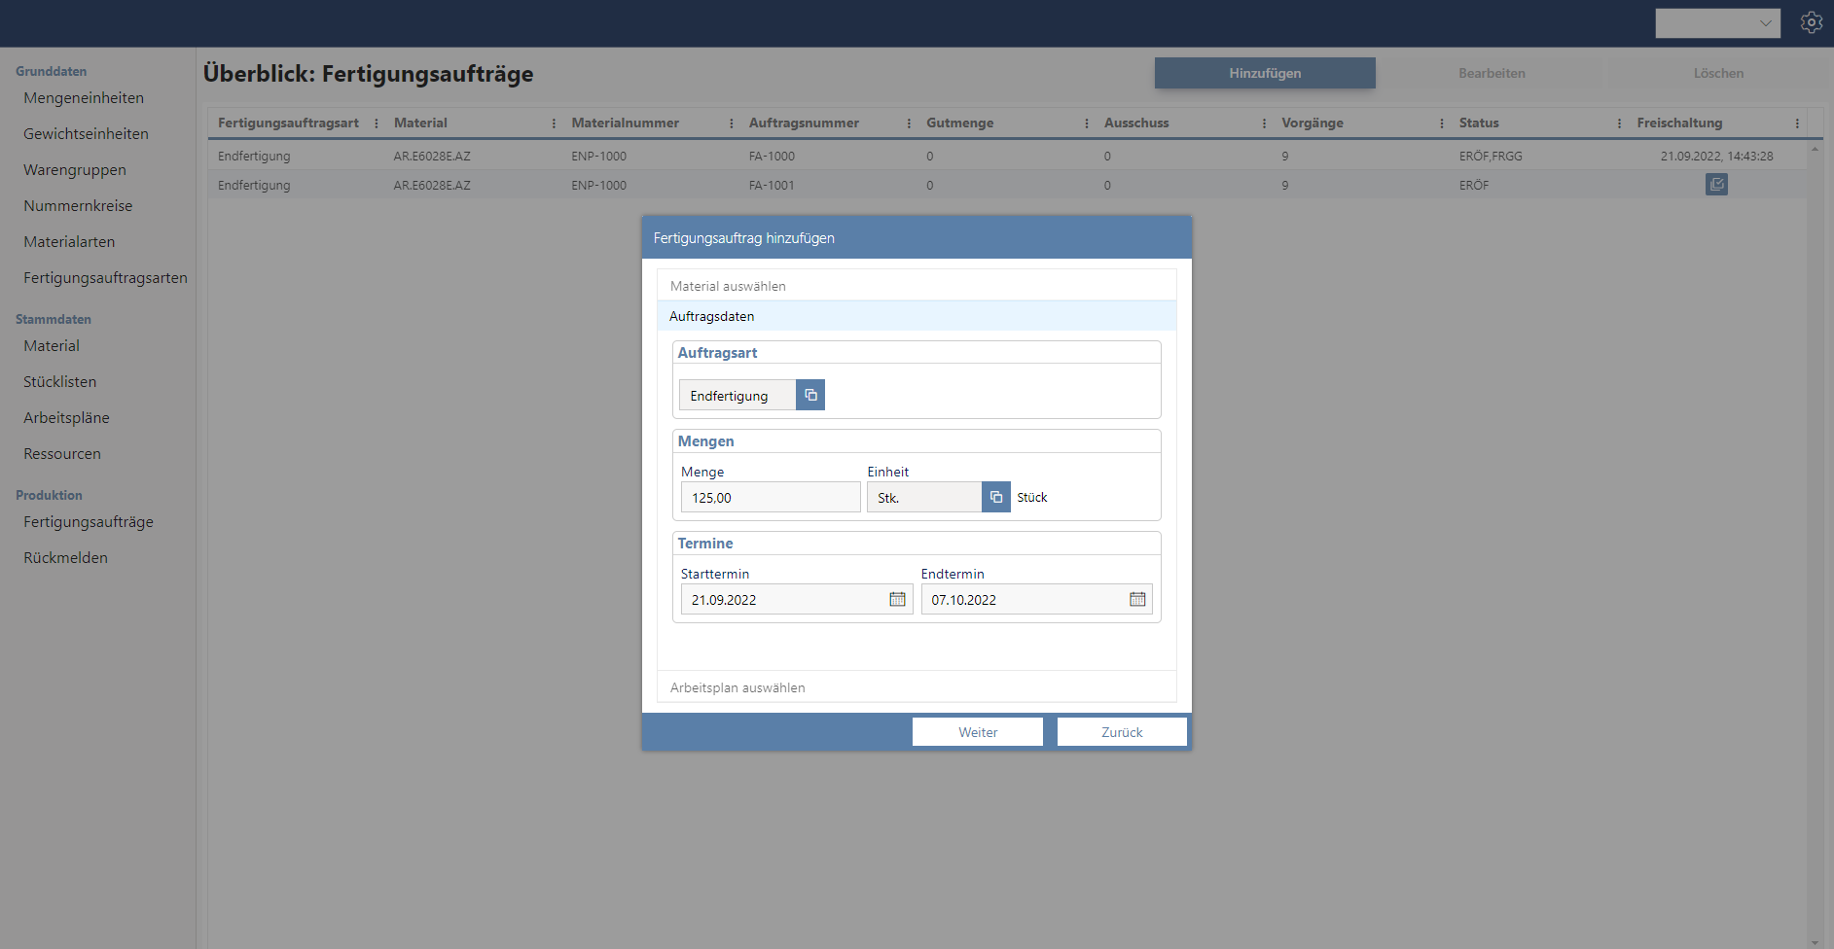Open Fertigungsauftragsart column options menu
Image resolution: width=1834 pixels, height=949 pixels.
(377, 123)
